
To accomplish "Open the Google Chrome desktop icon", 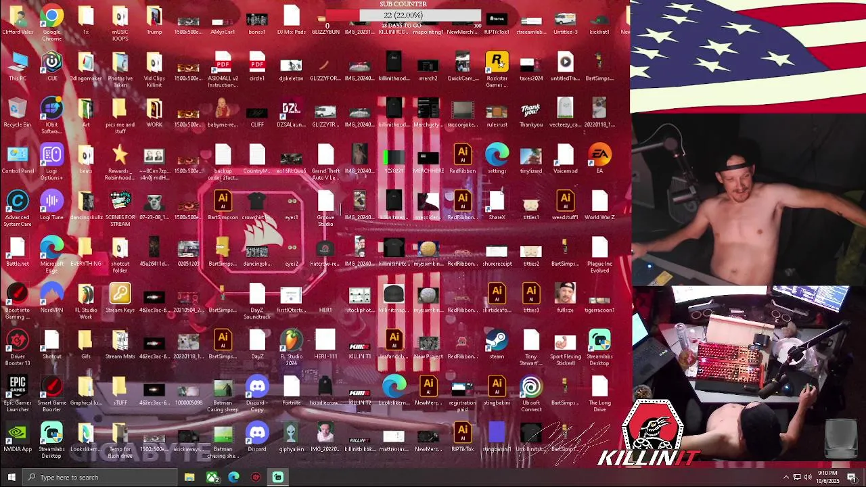I will tap(51, 16).
